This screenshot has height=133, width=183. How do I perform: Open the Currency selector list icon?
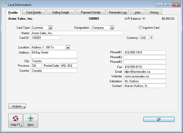pyautogui.click(x=151, y=38)
